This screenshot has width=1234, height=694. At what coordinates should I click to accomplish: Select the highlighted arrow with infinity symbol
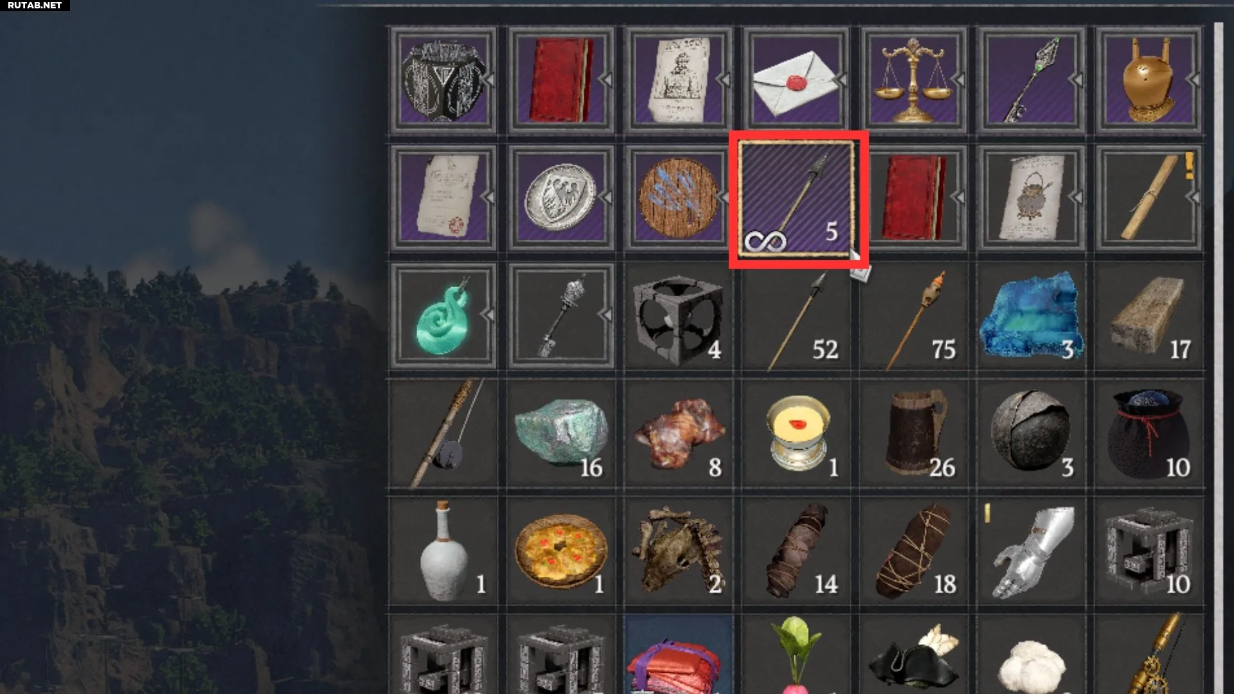tap(797, 199)
